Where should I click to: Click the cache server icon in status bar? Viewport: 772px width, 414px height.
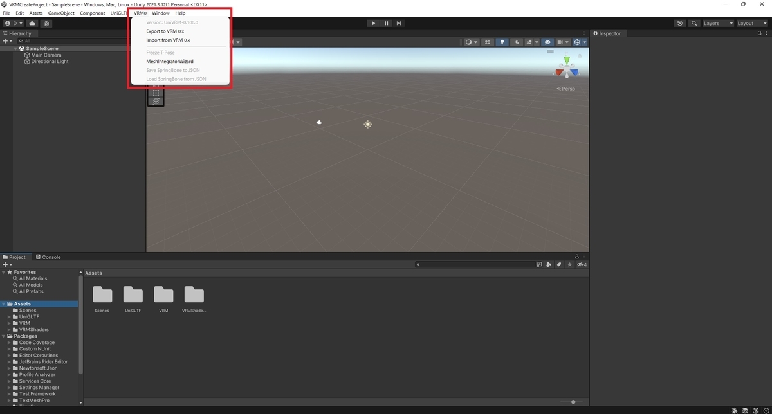tap(746, 410)
